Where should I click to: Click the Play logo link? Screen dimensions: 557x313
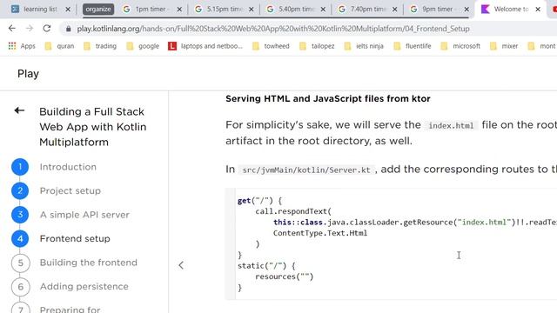(28, 74)
